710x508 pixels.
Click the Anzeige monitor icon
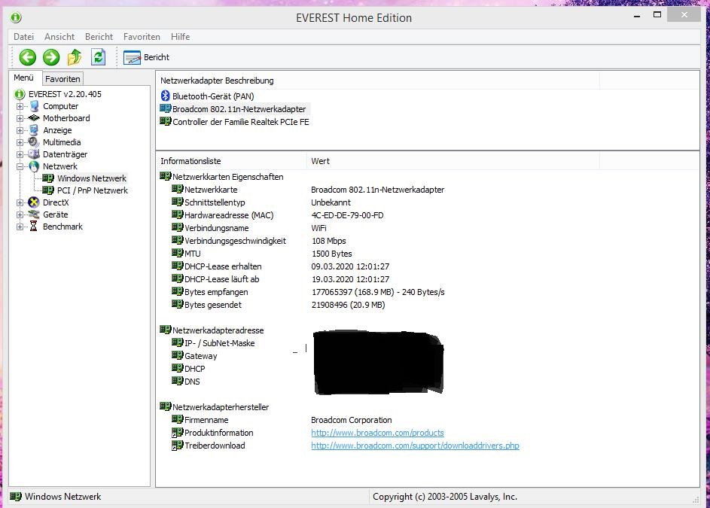click(x=34, y=130)
